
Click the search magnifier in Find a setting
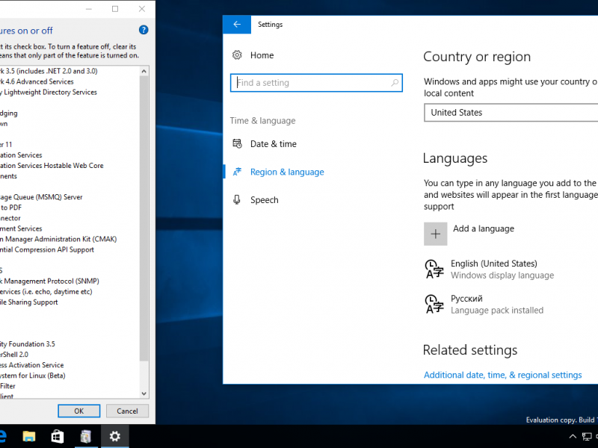395,83
